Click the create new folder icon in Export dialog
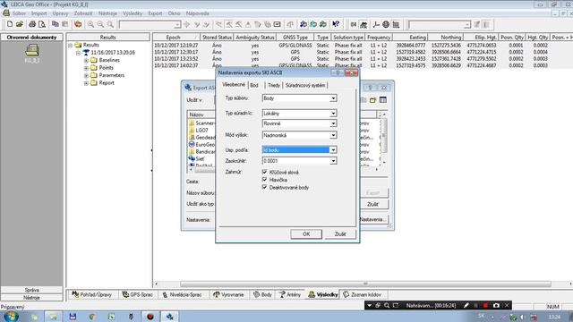 tap(372, 99)
